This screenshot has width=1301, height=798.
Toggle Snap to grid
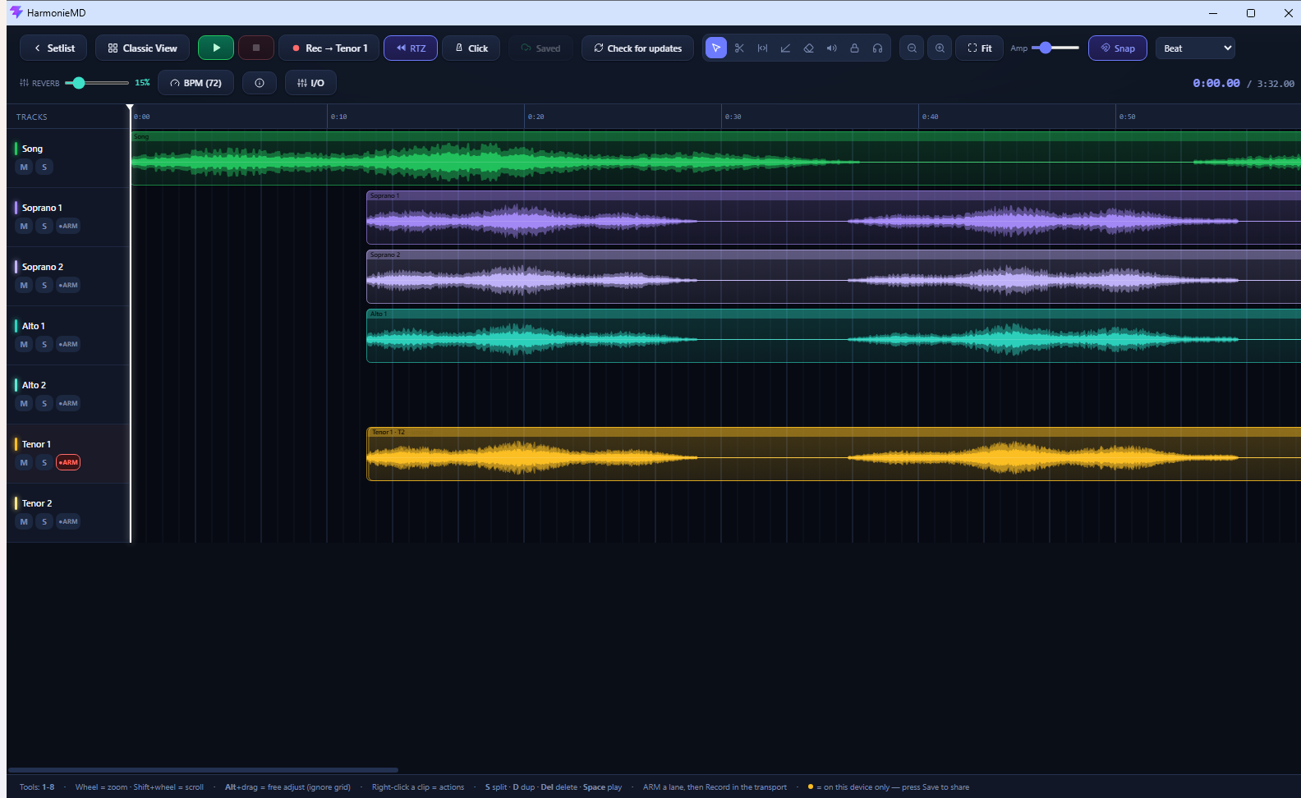1118,48
